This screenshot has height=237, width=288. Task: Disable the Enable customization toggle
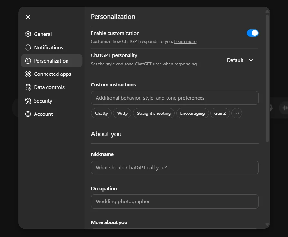click(252, 33)
